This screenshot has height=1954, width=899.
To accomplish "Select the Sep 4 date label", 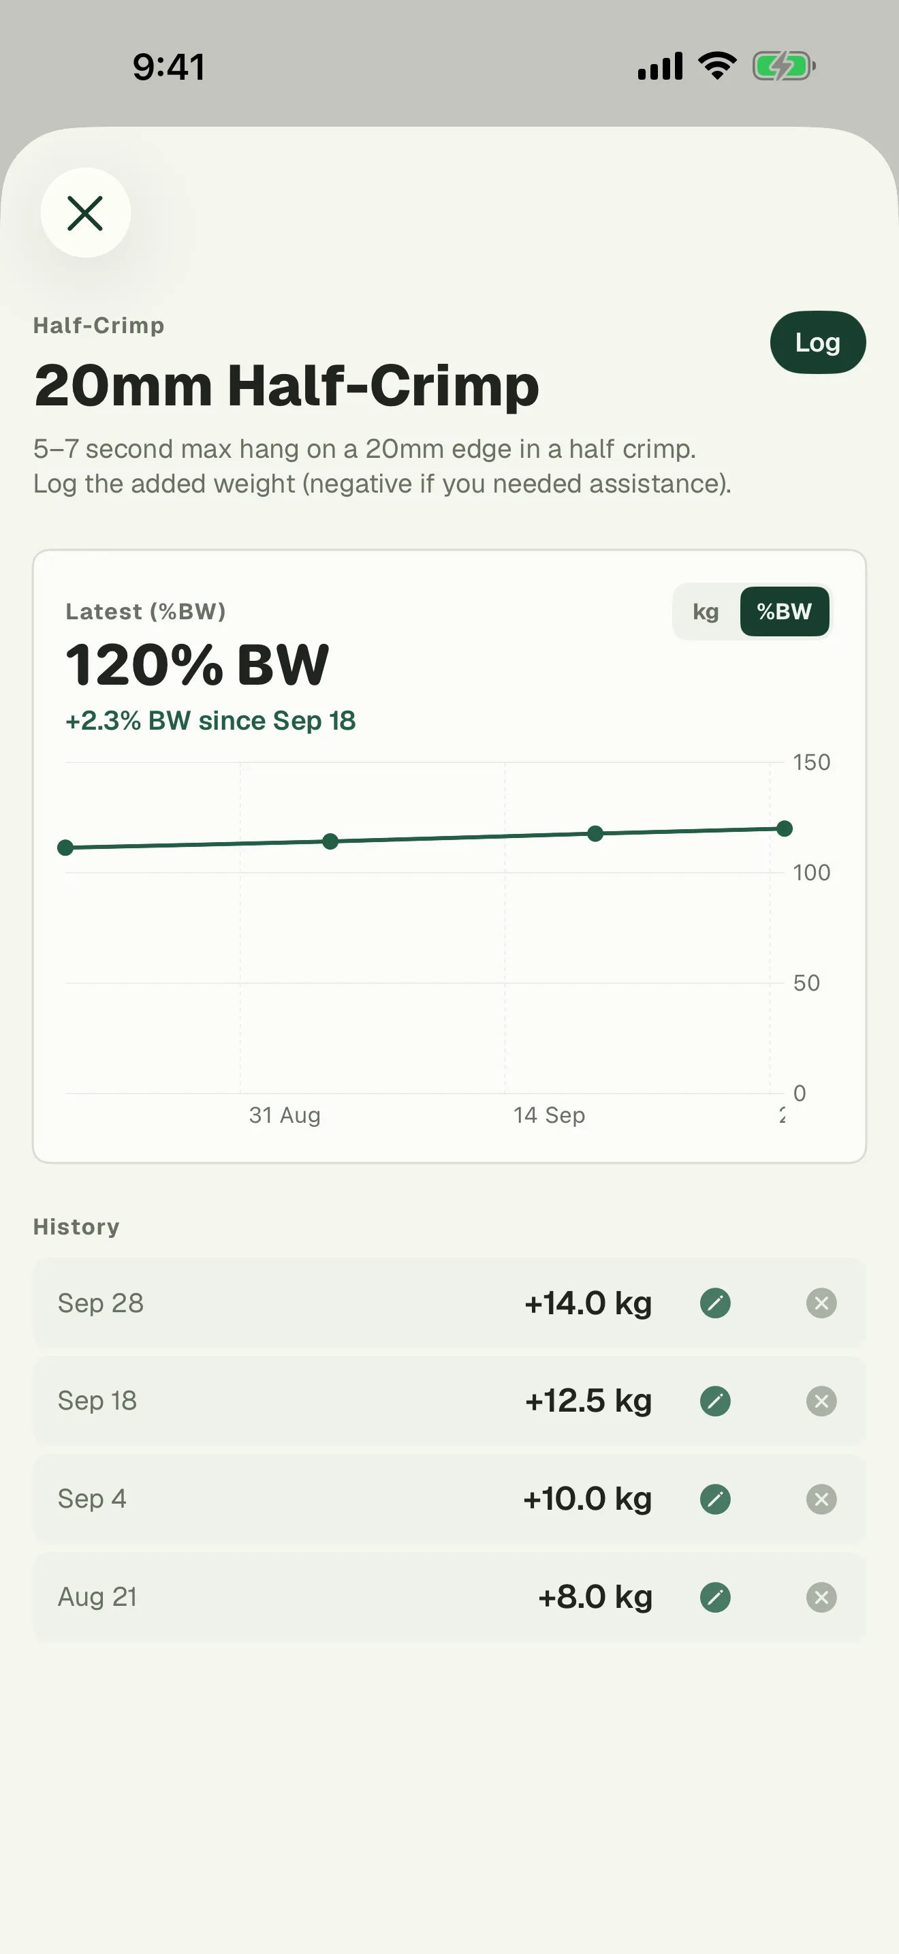I will point(92,1499).
